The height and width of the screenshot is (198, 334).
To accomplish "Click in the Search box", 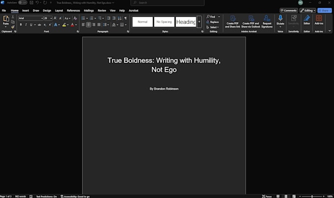I will 167,2.
